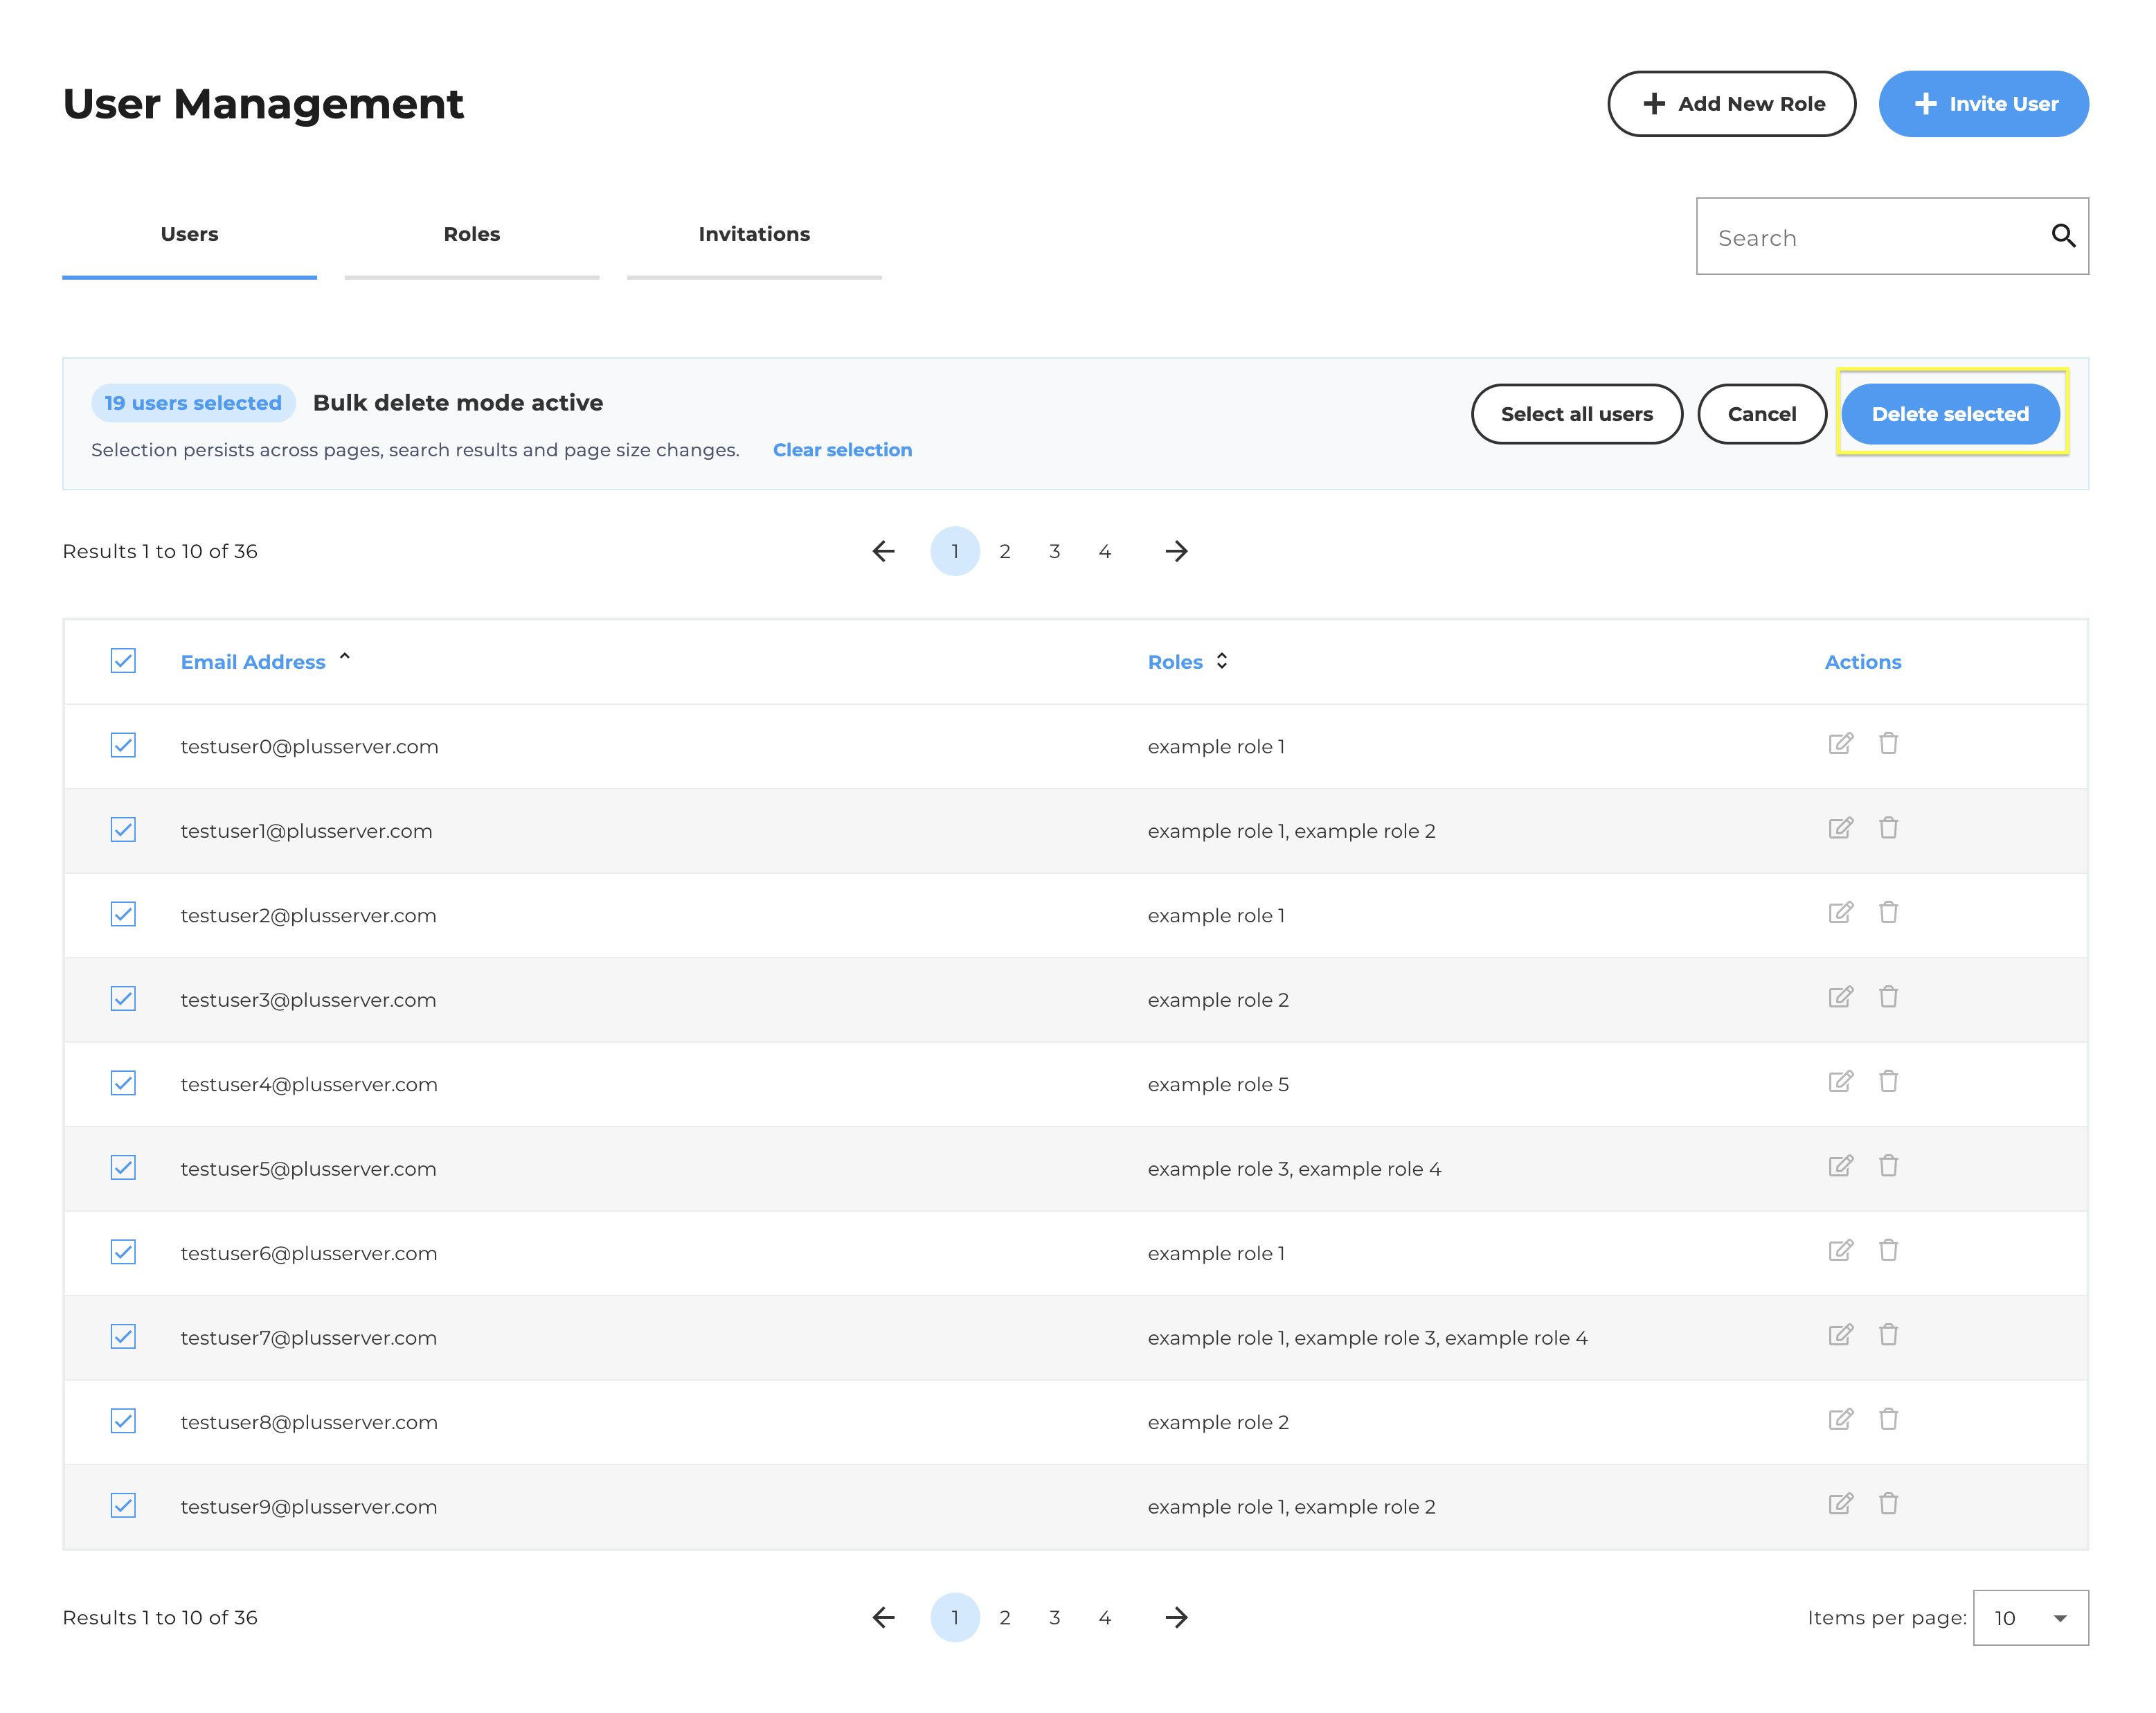Click the edit icon for testuser0@plusserver.com
The width and height of the screenshot is (2156, 1713).
pyautogui.click(x=1840, y=744)
